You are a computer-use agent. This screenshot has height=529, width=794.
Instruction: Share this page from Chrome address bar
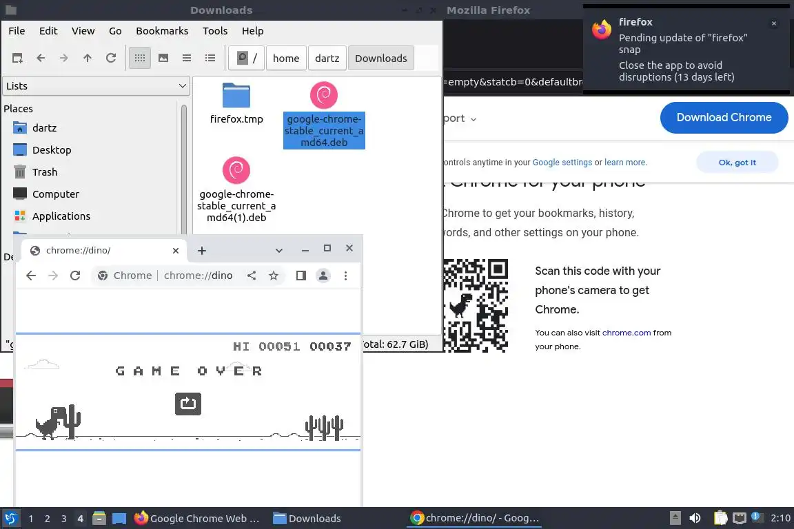tap(252, 276)
